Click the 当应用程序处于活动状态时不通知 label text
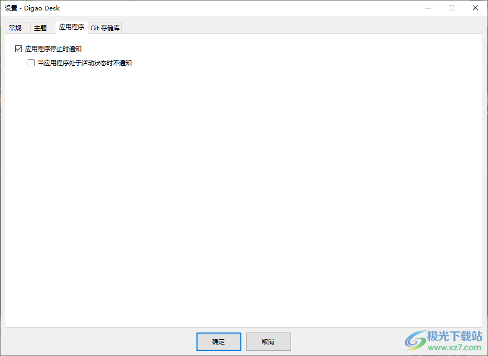The image size is (488, 356). point(85,63)
